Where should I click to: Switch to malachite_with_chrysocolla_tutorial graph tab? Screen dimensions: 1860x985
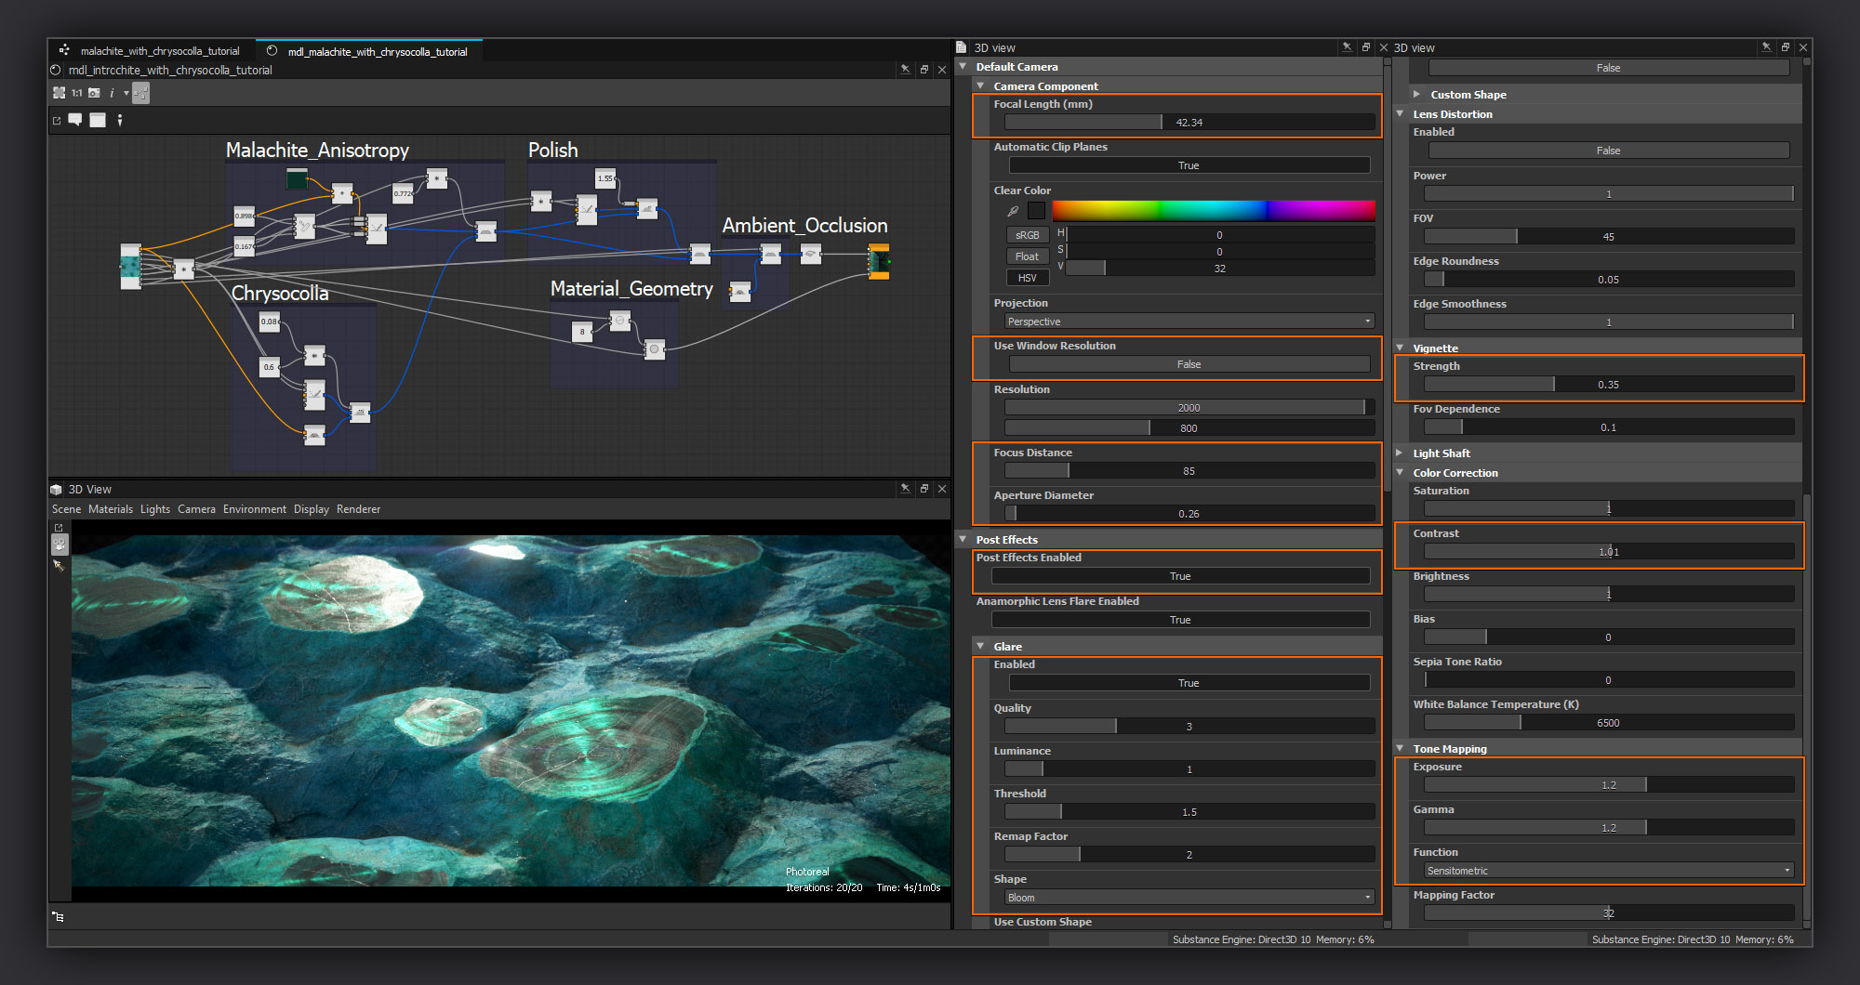159,51
